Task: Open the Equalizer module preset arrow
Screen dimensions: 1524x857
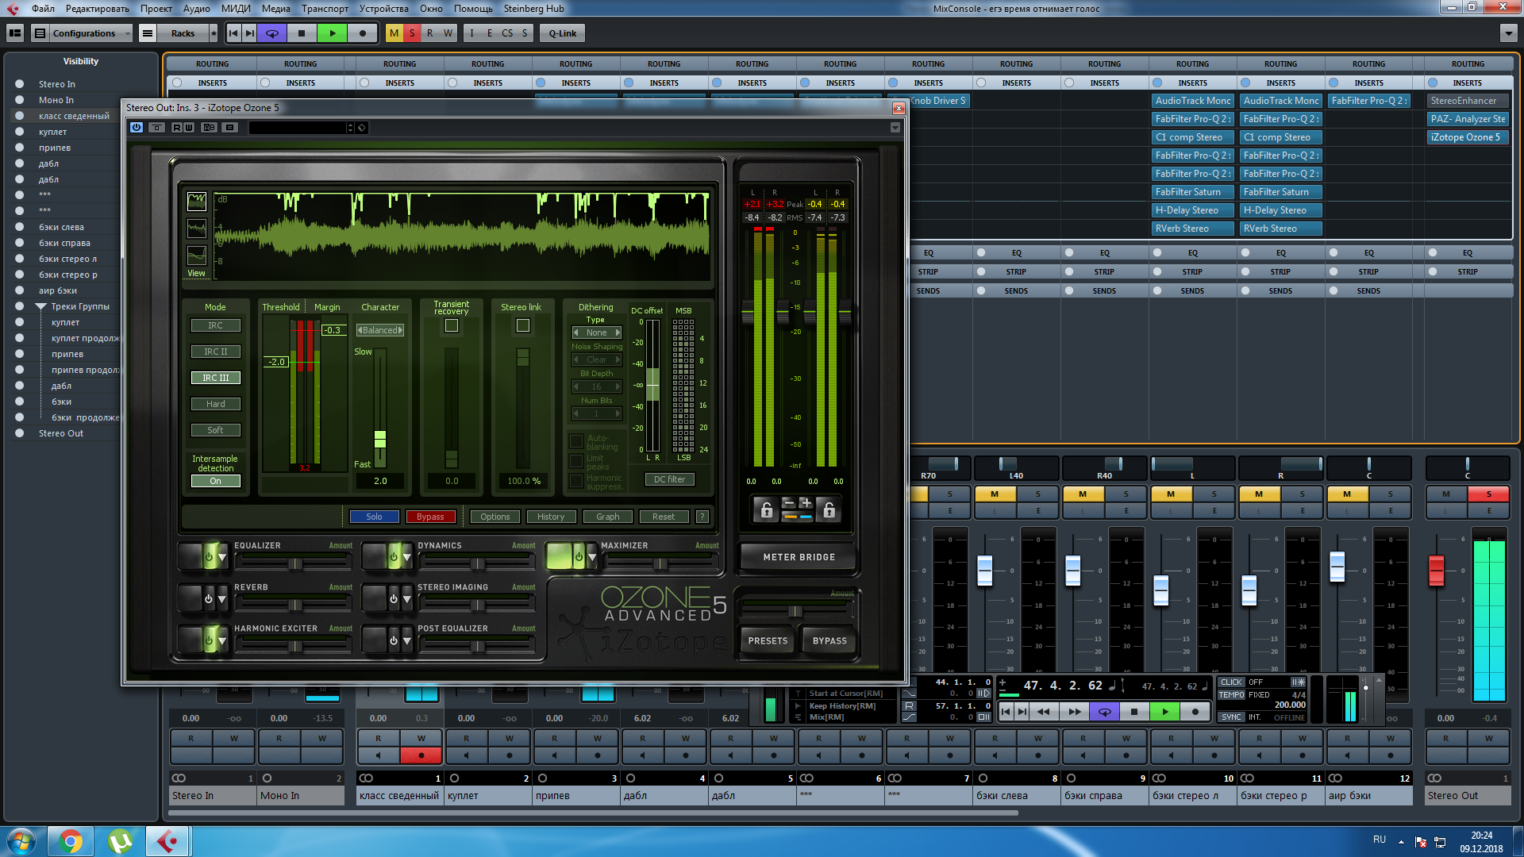Action: pos(222,557)
